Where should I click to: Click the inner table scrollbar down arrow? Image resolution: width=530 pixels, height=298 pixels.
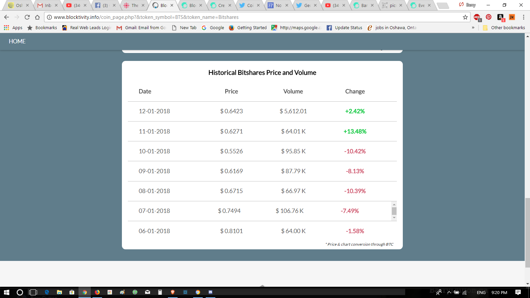pyautogui.click(x=394, y=218)
